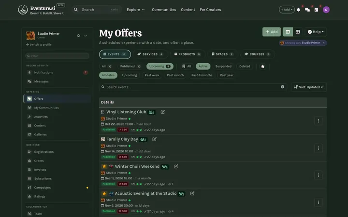Choose the All dates range
This screenshot has width=348, height=217.
[x=108, y=75]
